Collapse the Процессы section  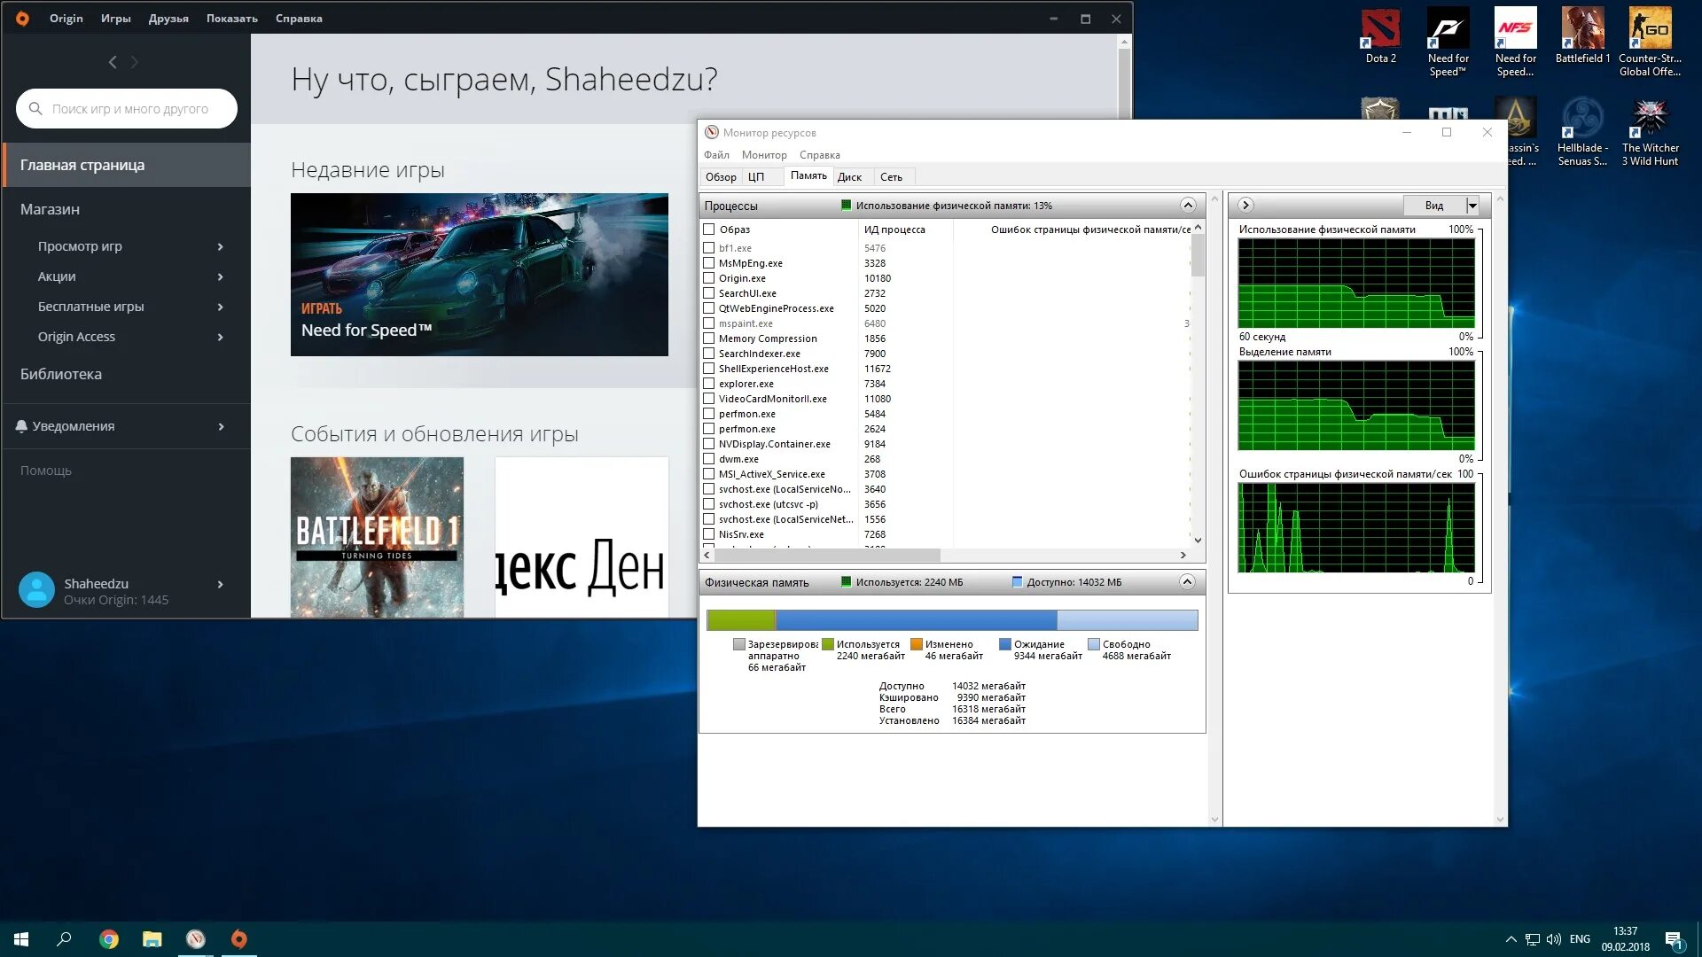(x=1188, y=206)
